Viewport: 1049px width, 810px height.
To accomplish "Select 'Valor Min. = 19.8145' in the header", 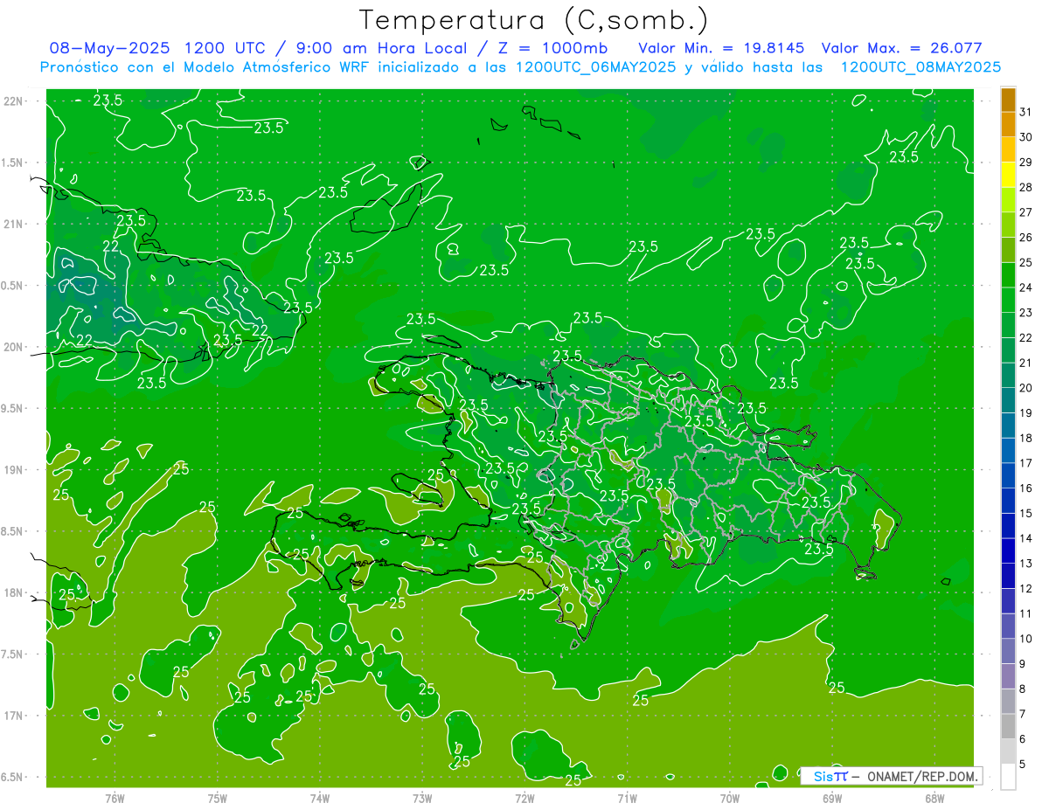I will click(x=721, y=48).
